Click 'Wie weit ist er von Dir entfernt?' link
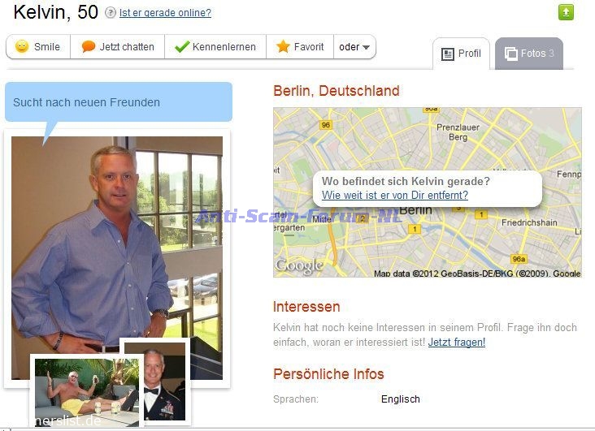Image resolution: width=595 pixels, height=431 pixels. pos(395,195)
